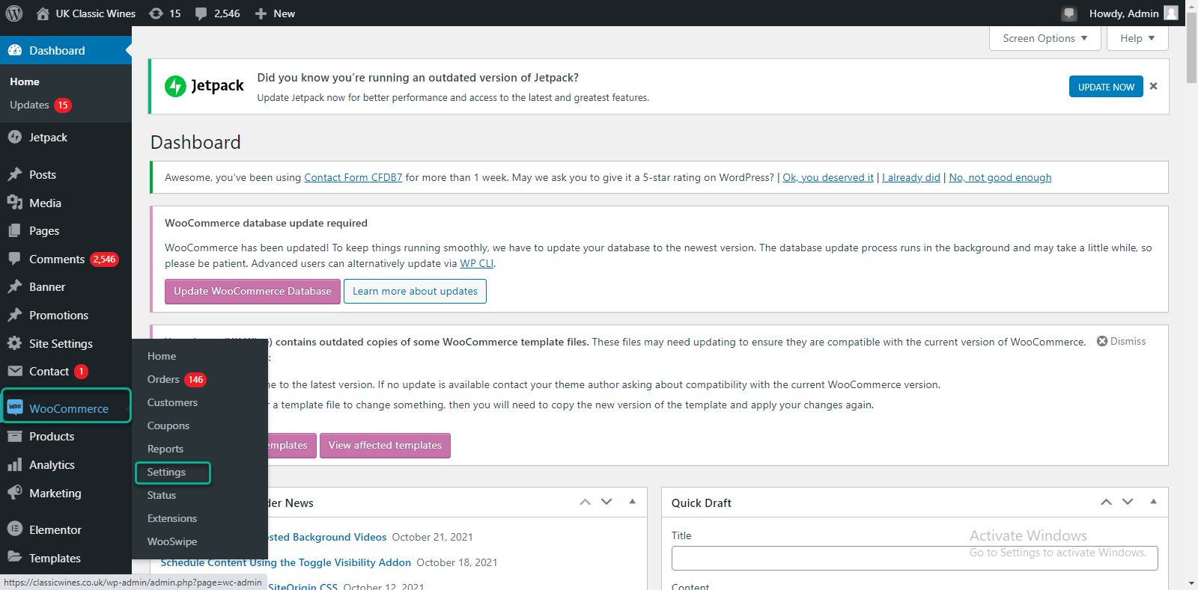The height and width of the screenshot is (590, 1198).
Task: Open the WooSwipe submenu item
Action: (172, 541)
